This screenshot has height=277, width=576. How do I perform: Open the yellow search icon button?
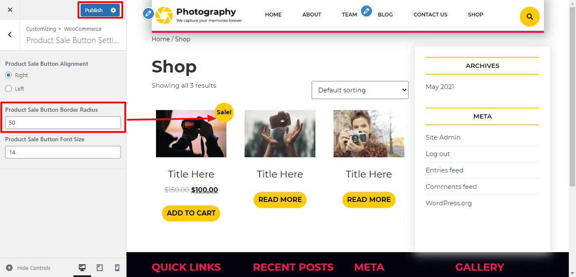(x=530, y=17)
